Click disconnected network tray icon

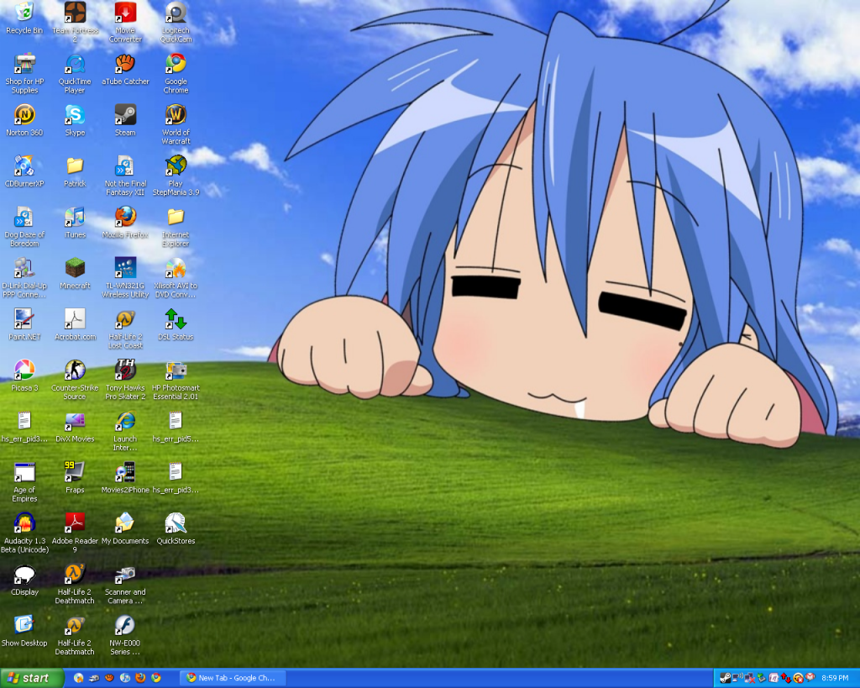[x=750, y=678]
